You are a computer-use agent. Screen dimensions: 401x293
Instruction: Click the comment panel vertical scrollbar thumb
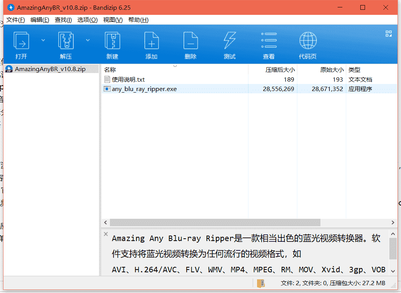click(x=393, y=249)
